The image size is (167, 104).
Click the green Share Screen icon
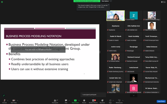pyautogui.click(x=75, y=100)
